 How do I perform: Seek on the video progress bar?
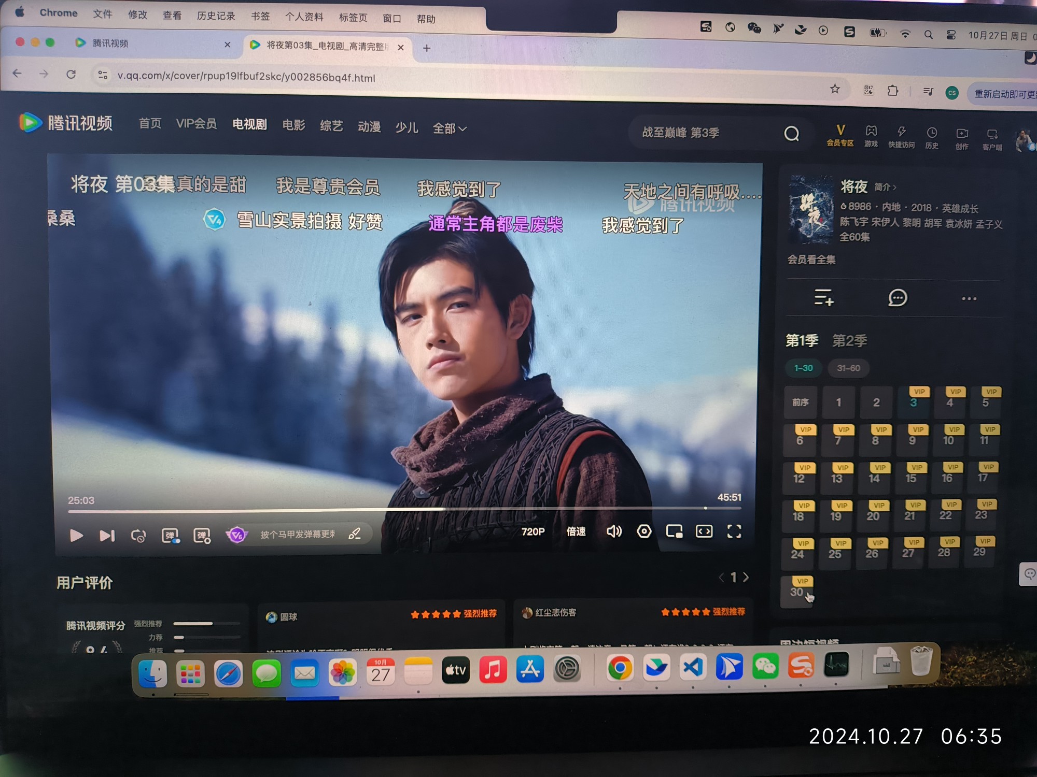click(x=404, y=510)
